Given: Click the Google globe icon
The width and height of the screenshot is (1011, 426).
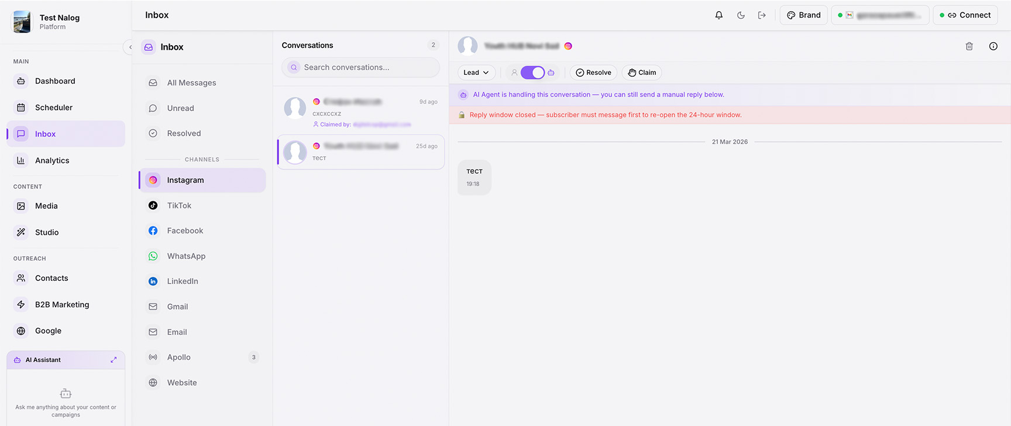Looking at the screenshot, I should (21, 331).
